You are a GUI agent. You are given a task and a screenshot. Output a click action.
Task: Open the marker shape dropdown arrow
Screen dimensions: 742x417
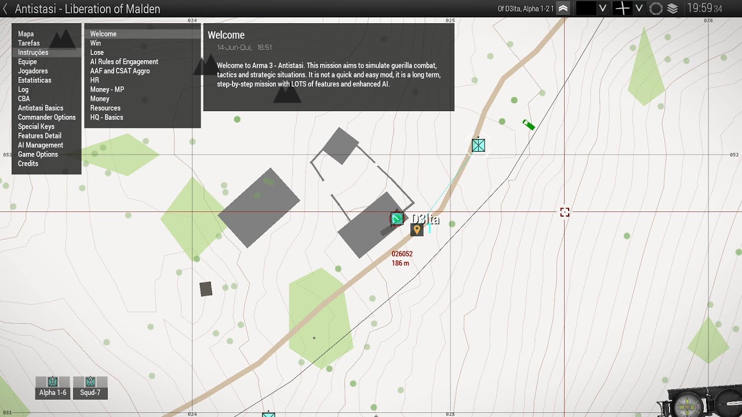pyautogui.click(x=639, y=8)
